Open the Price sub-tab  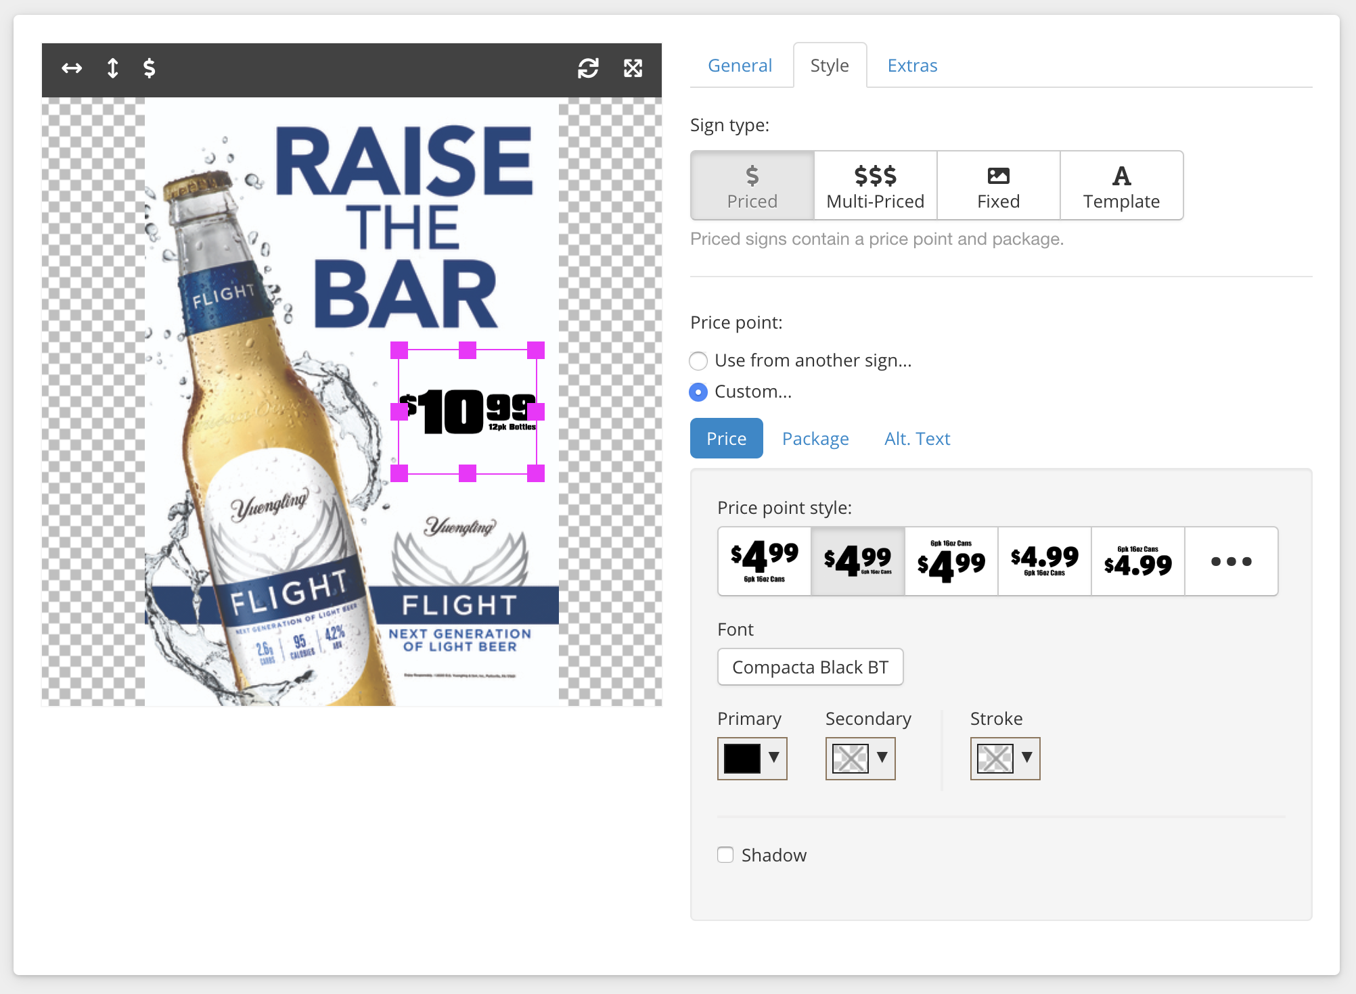coord(727,438)
